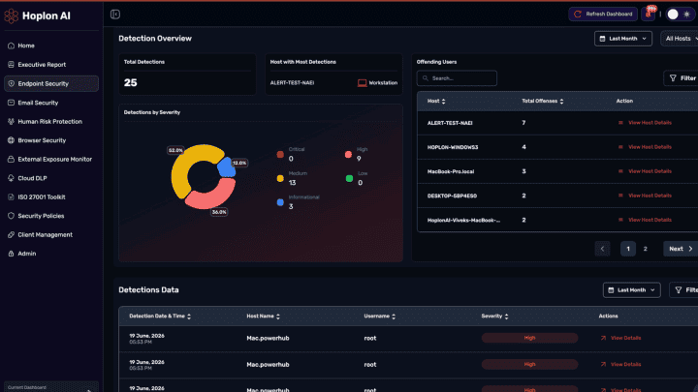Click the Total Detections value 25
698x392 pixels.
point(131,82)
